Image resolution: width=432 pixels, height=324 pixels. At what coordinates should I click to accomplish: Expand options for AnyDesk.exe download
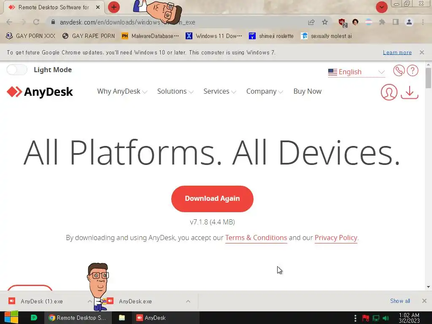click(188, 301)
